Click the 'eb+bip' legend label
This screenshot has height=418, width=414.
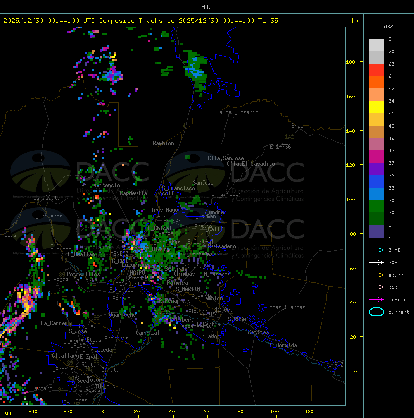click(x=397, y=300)
